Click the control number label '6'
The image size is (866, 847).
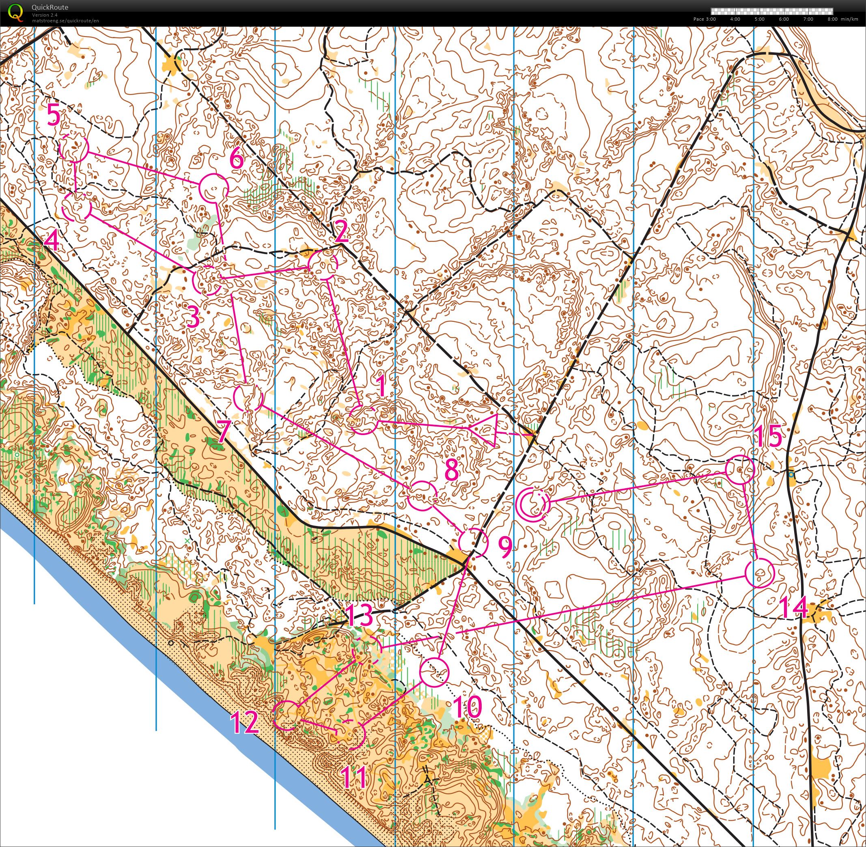click(237, 158)
